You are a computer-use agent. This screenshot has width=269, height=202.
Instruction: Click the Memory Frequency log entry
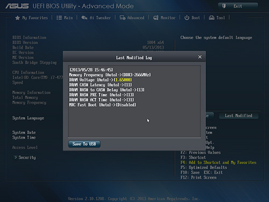click(110, 75)
